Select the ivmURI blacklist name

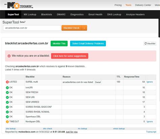(29, 88)
